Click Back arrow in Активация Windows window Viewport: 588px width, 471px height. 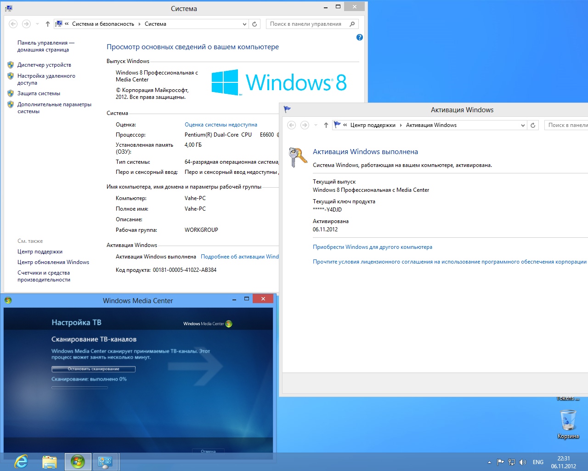[x=292, y=125]
